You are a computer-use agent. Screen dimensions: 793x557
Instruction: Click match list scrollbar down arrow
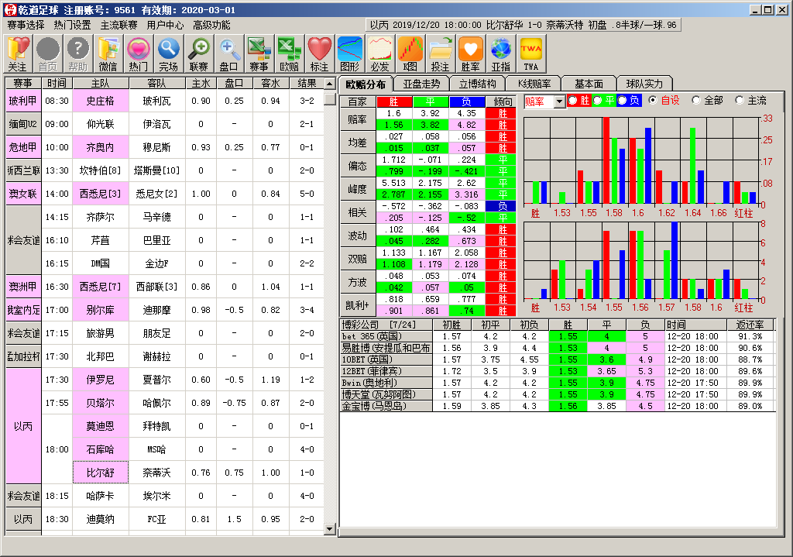click(330, 529)
